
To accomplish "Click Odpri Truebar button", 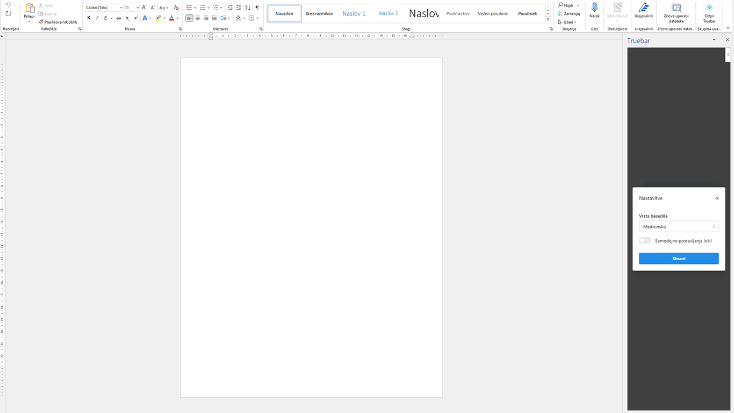I will [709, 13].
